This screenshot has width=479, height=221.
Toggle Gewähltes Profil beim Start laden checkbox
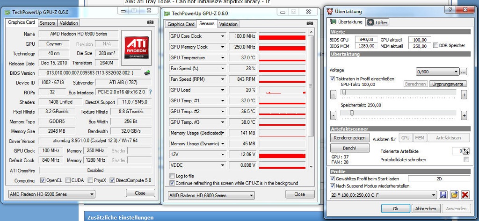pos(333,179)
